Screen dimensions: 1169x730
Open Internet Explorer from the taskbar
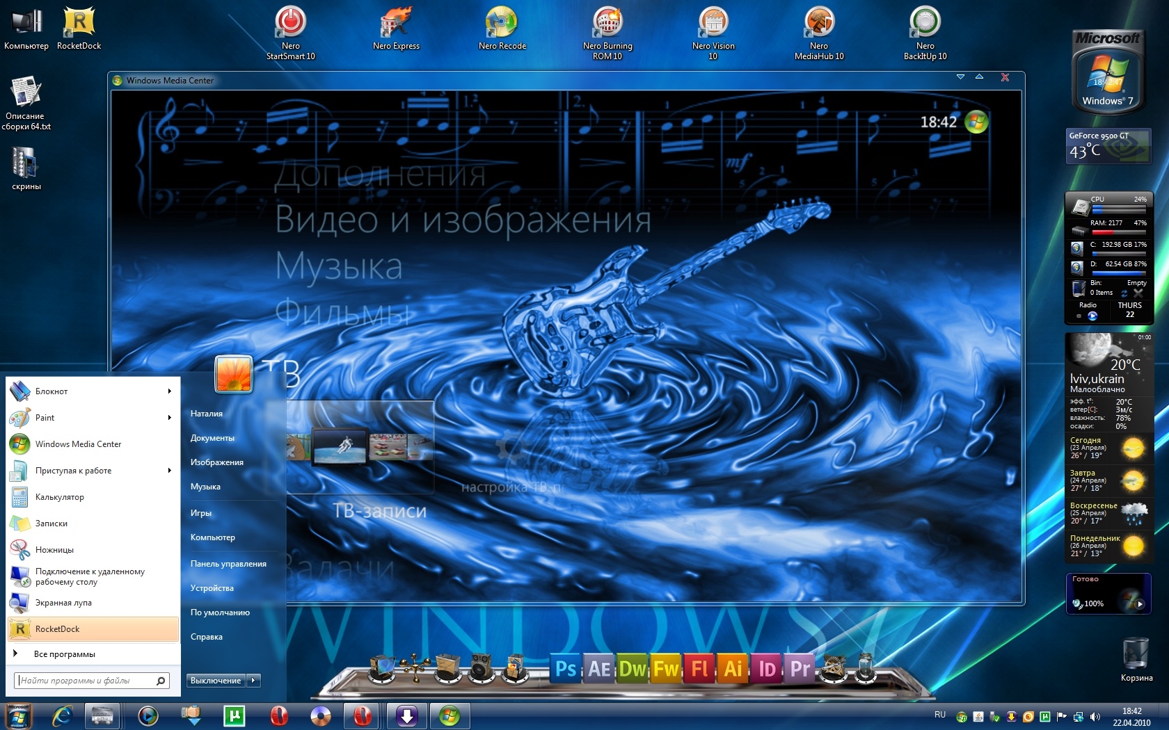click(x=63, y=715)
